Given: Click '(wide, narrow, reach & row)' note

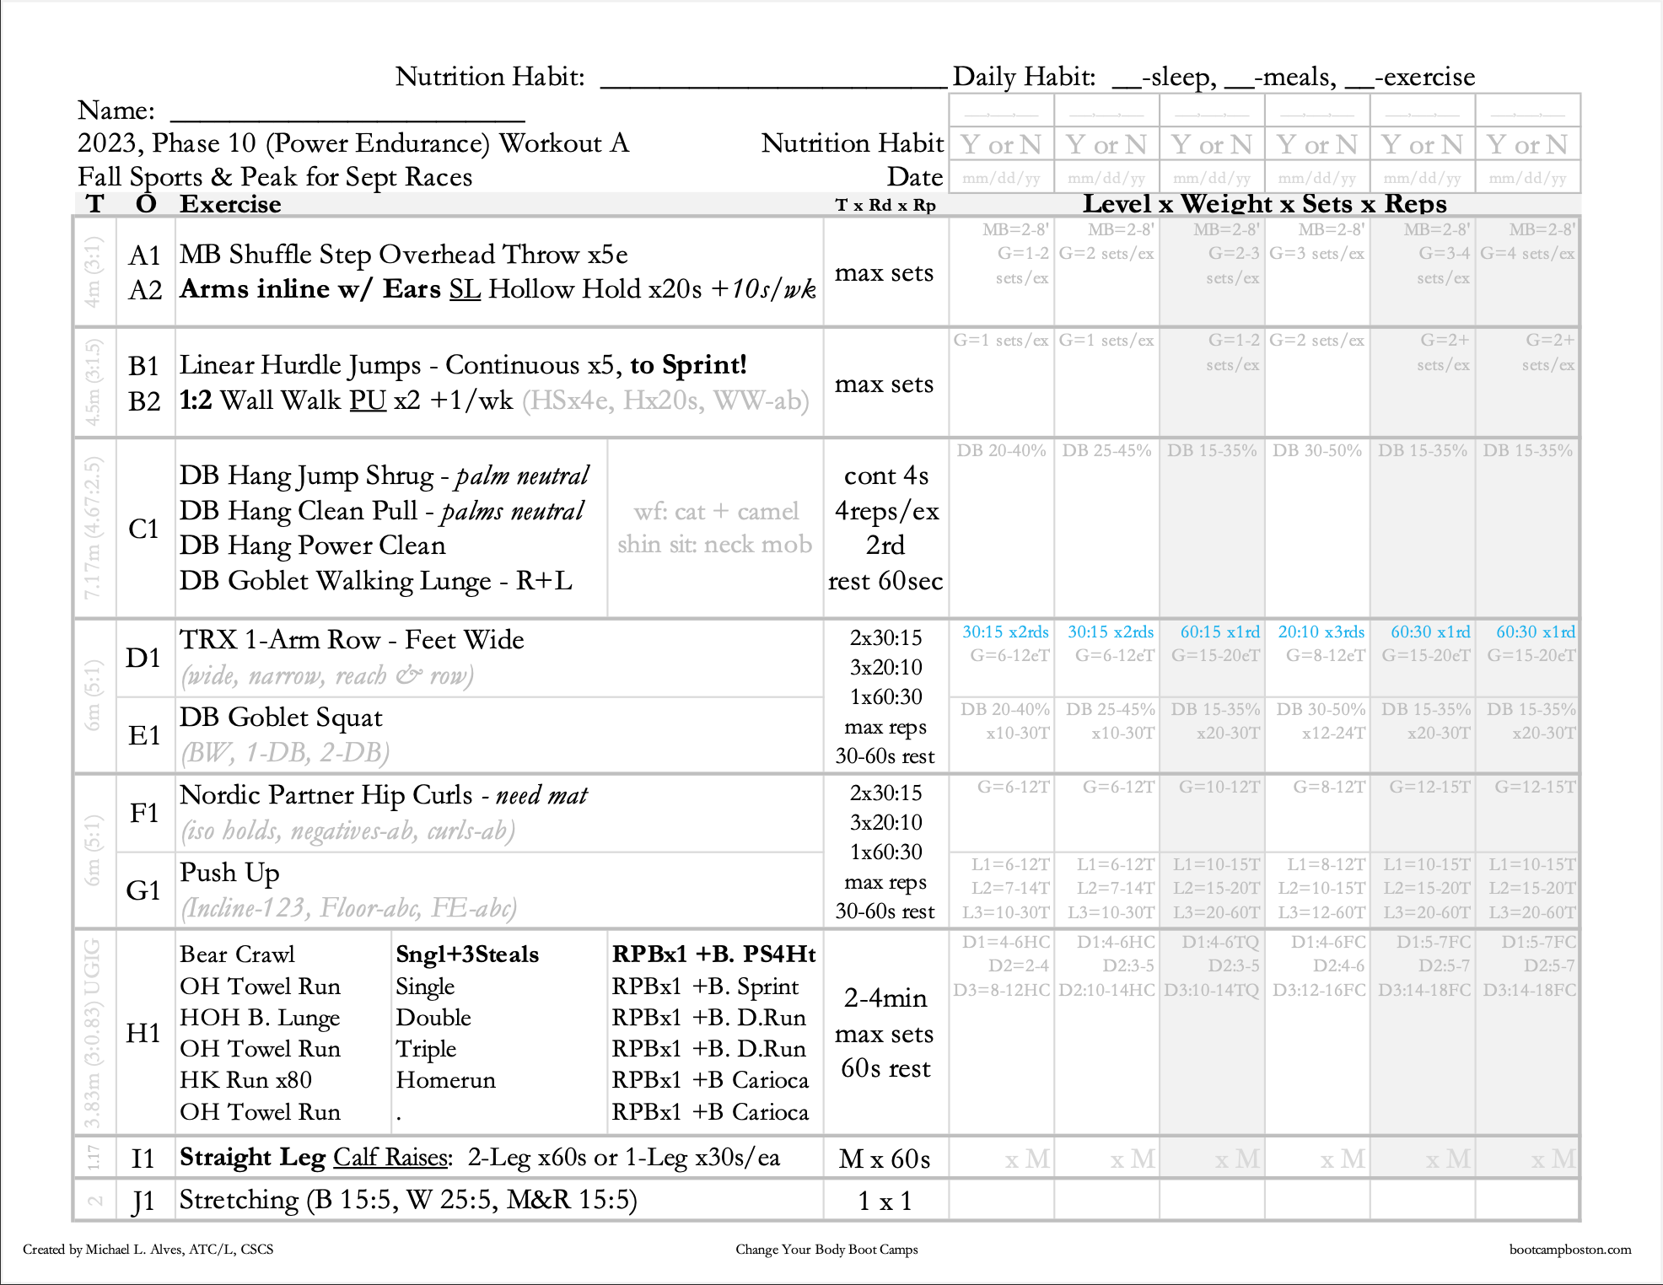Looking at the screenshot, I should point(327,675).
